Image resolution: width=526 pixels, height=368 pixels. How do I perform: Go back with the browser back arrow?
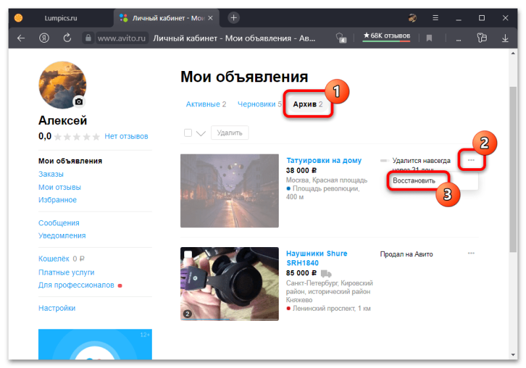[x=21, y=38]
